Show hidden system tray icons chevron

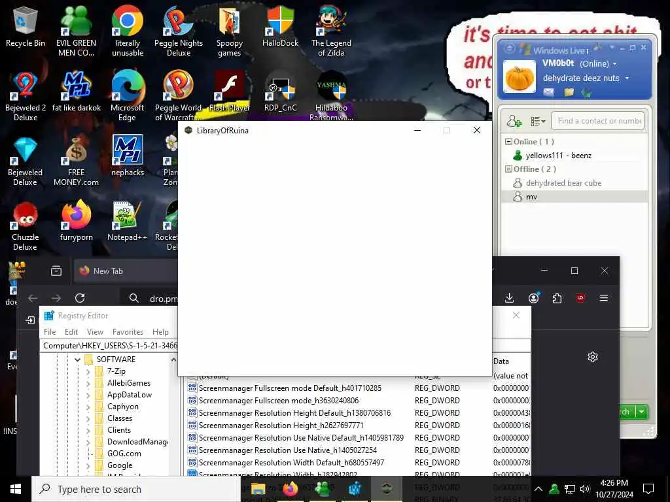pos(538,489)
